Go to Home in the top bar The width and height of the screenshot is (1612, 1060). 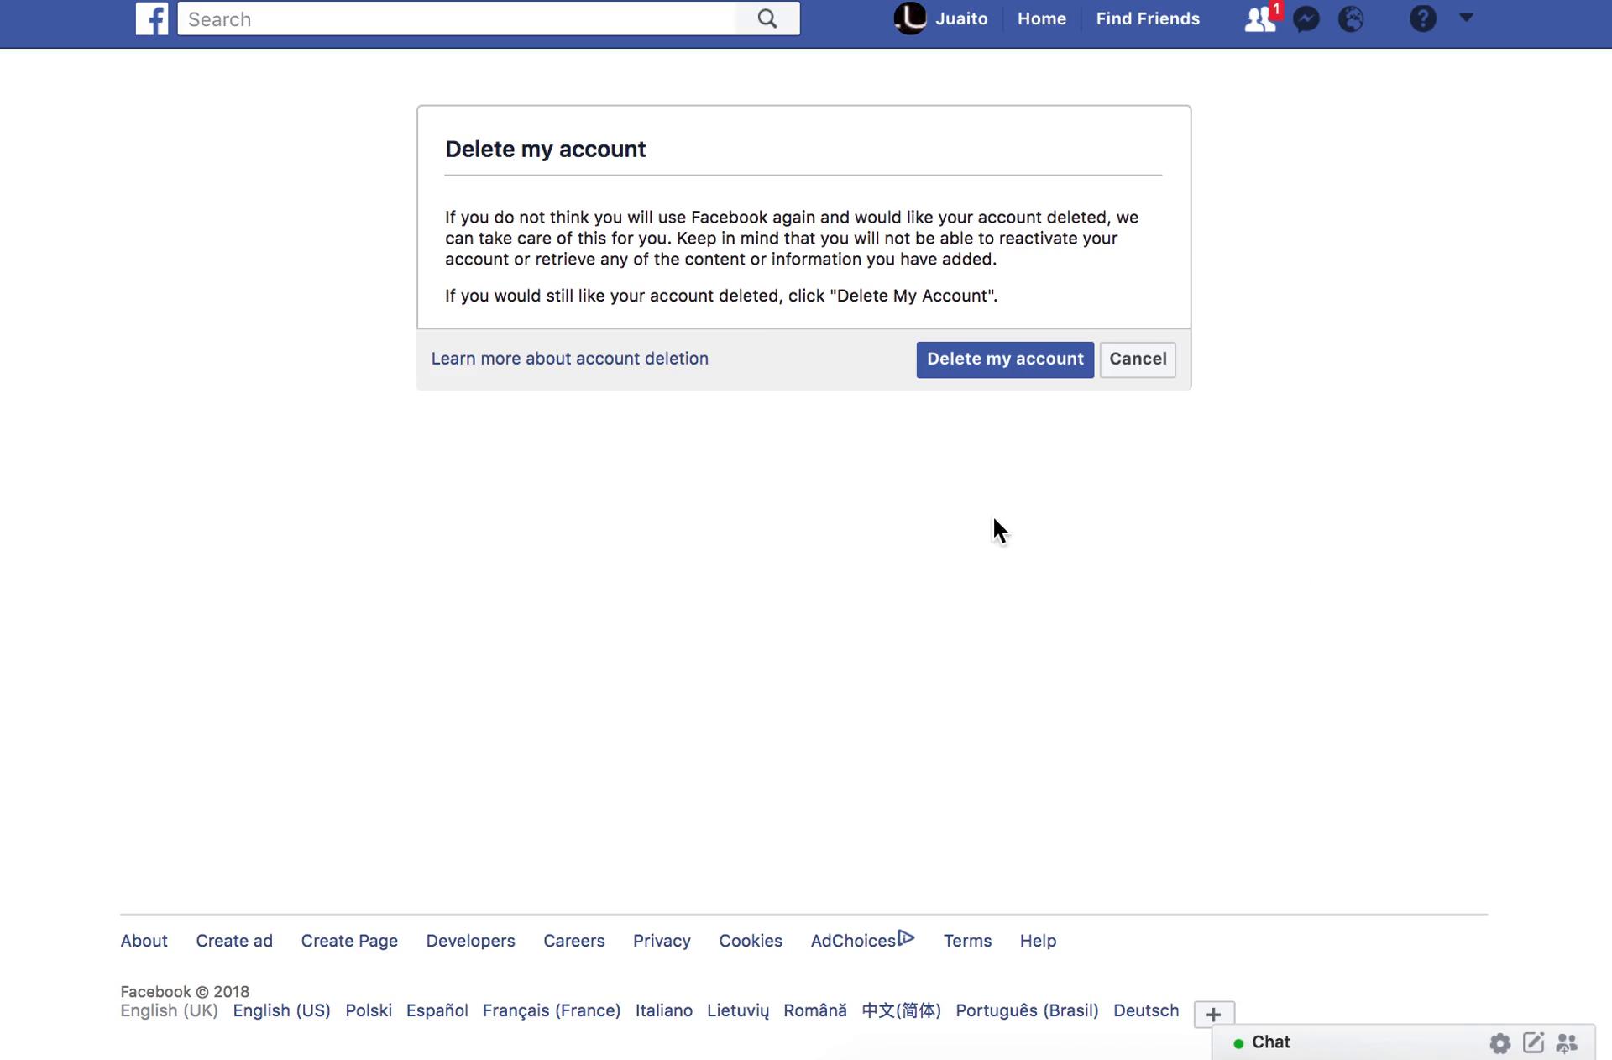[1042, 18]
